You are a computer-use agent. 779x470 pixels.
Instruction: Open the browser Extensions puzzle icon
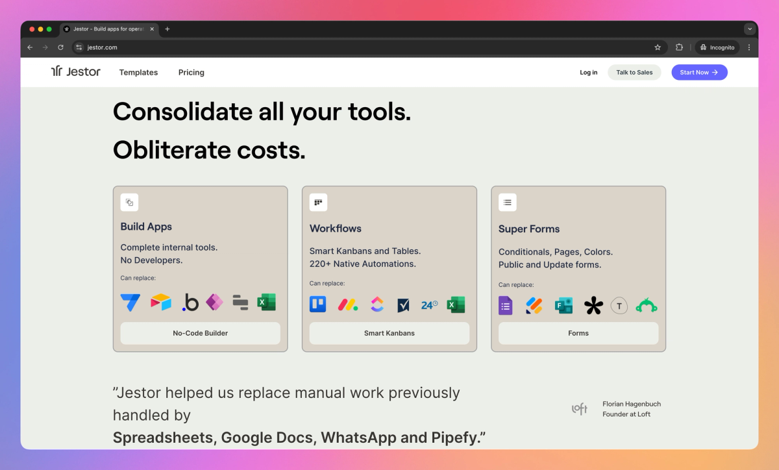click(x=679, y=47)
